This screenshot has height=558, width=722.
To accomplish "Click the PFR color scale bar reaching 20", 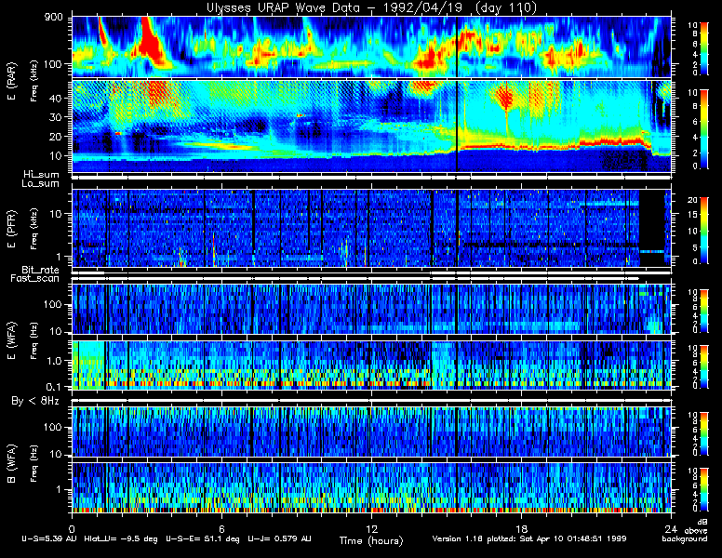I will (704, 231).
